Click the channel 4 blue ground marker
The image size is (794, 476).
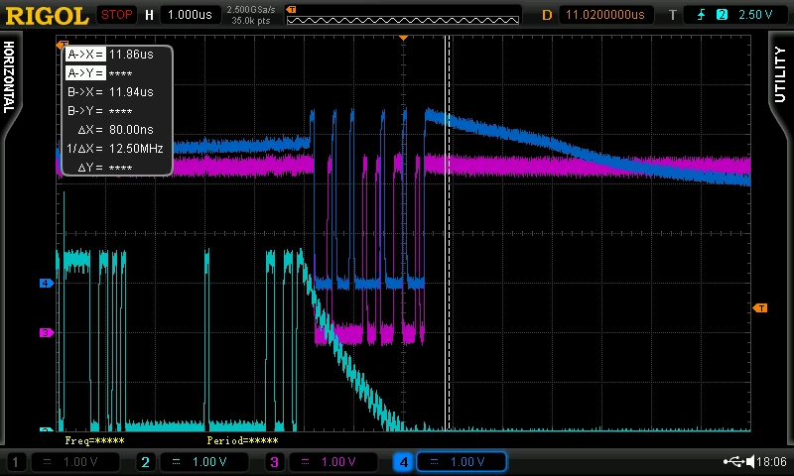click(x=46, y=284)
